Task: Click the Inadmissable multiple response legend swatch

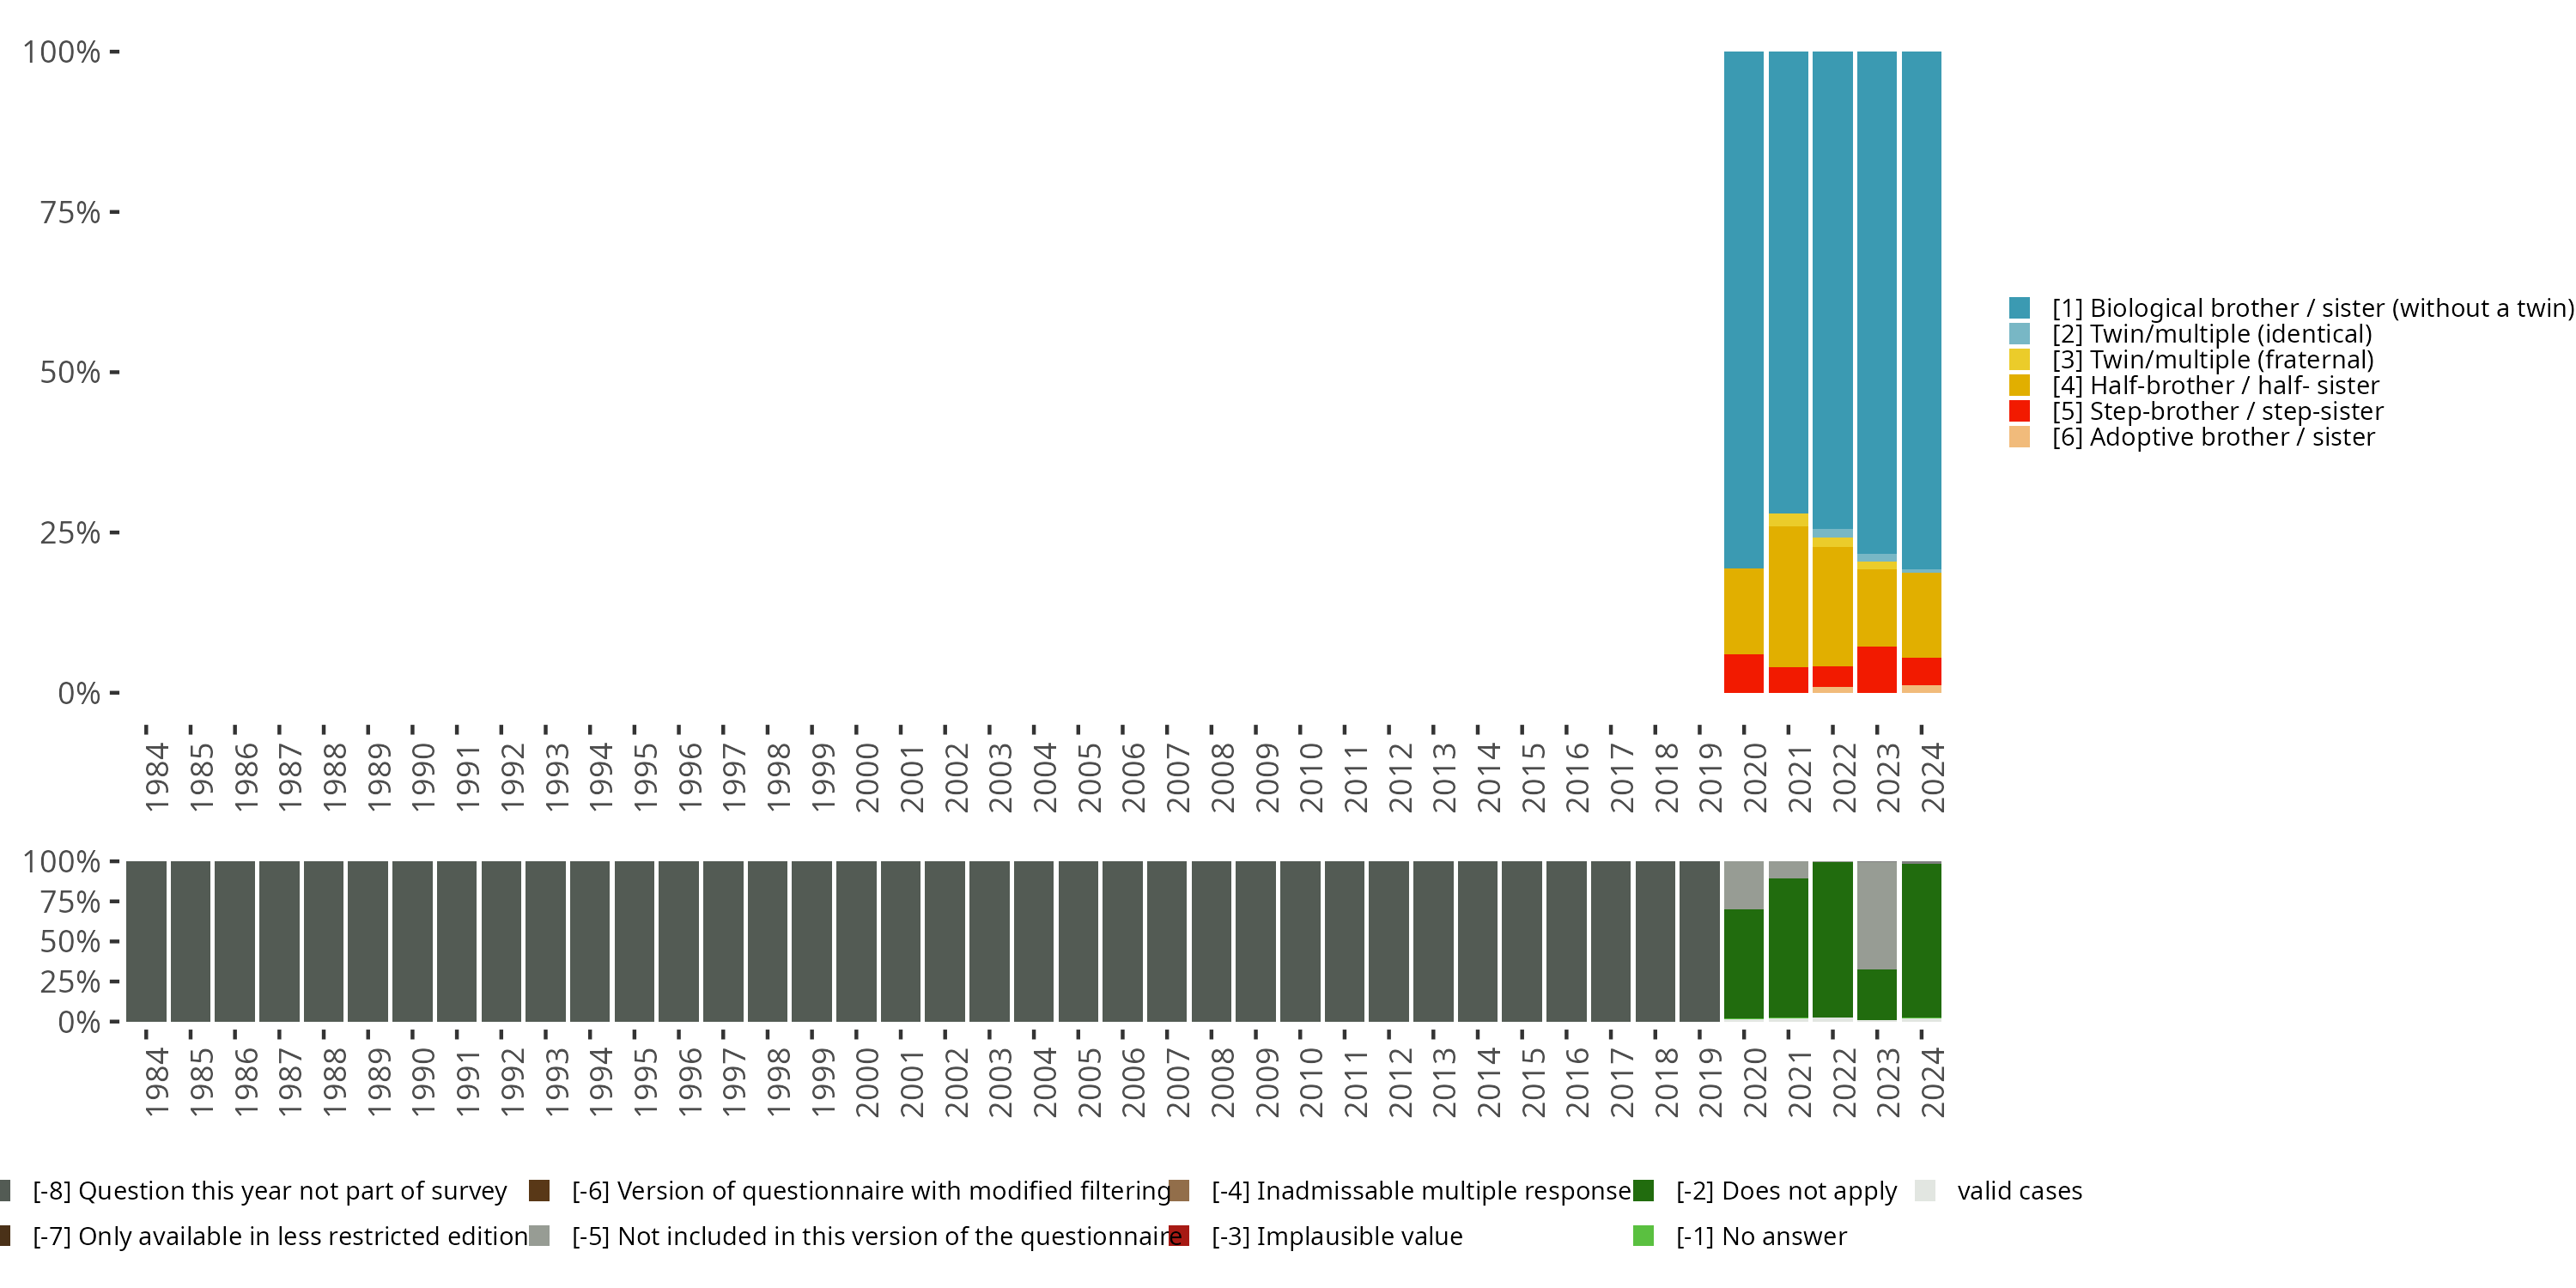Action: tap(1179, 1191)
